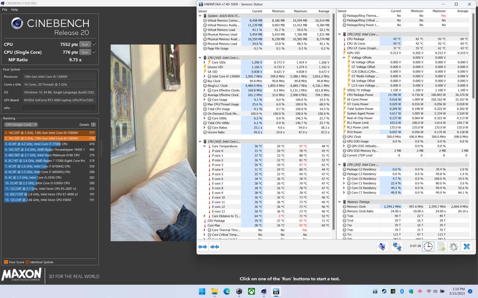
Task: Open the CPU (Single Core) ranking dropdown
Action: 21,125
